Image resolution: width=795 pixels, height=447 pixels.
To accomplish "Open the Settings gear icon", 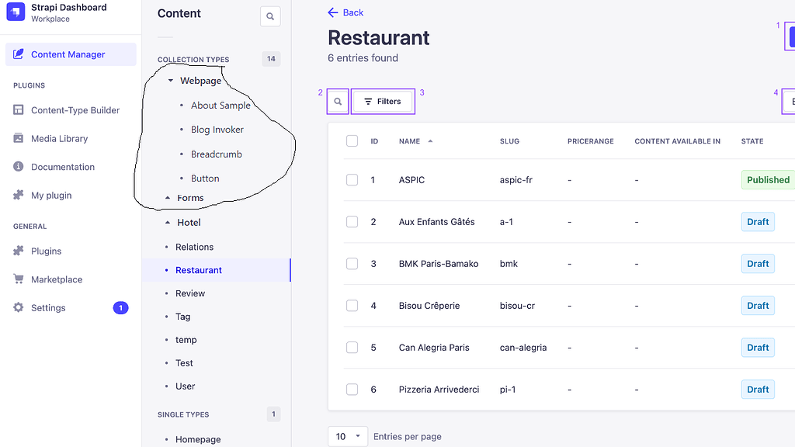I will 19,308.
